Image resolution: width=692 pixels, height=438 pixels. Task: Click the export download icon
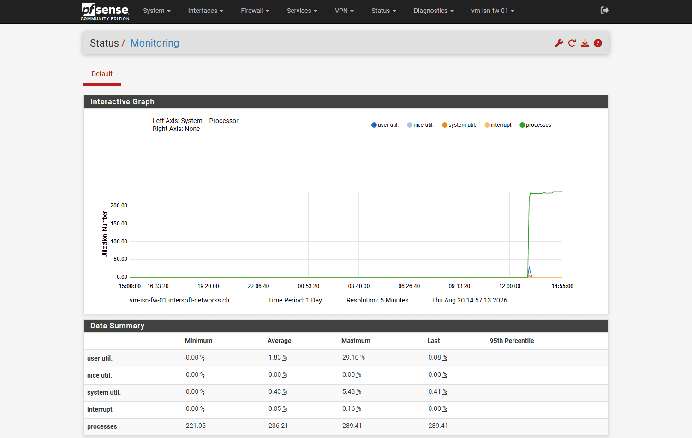585,43
